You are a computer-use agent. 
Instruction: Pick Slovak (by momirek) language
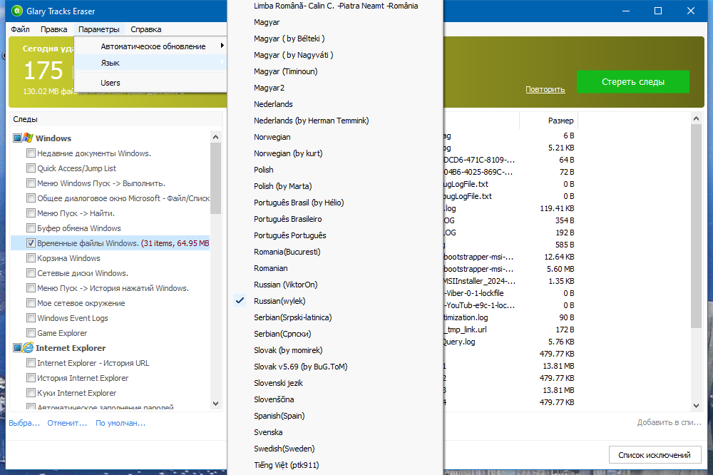click(335, 350)
